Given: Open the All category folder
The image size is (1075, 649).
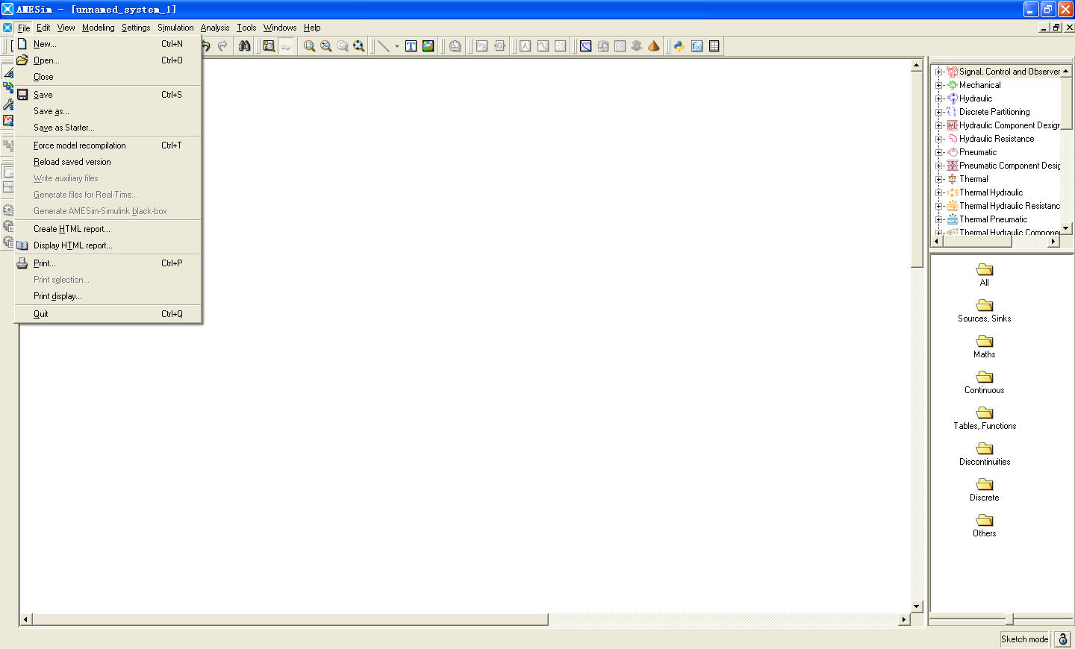Looking at the screenshot, I should click(985, 275).
